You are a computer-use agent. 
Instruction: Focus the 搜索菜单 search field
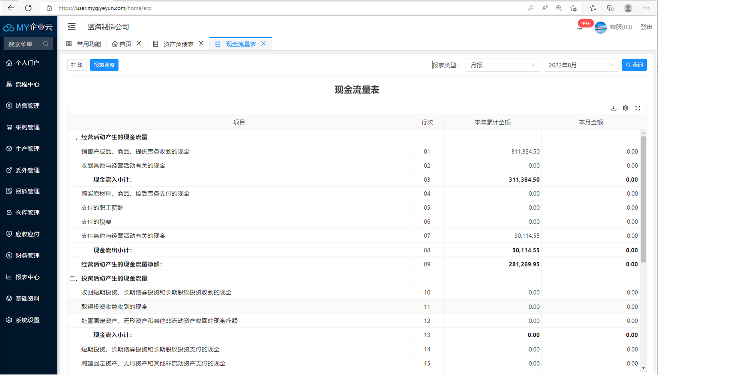point(28,44)
